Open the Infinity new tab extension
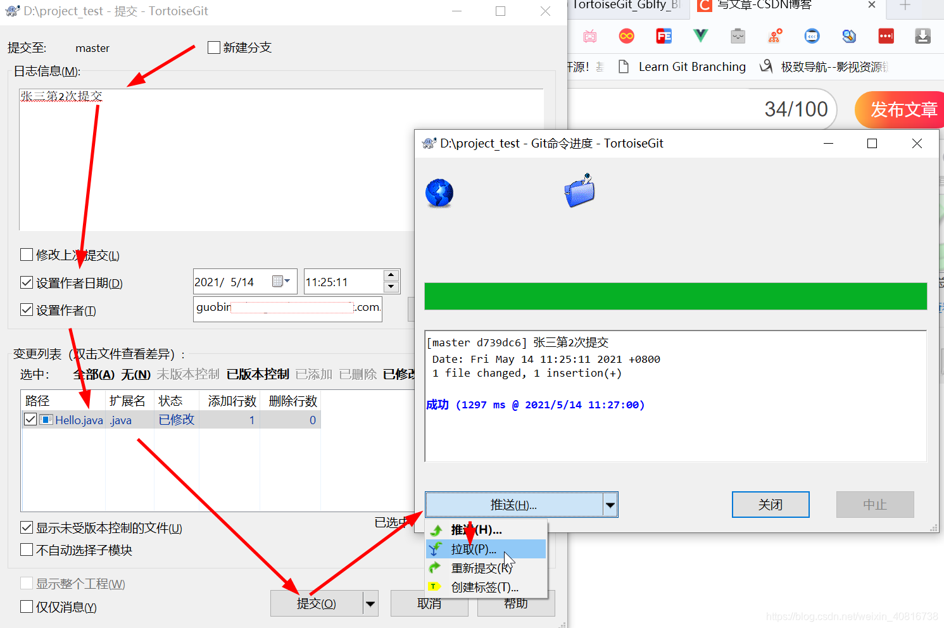The image size is (944, 628). [x=627, y=36]
